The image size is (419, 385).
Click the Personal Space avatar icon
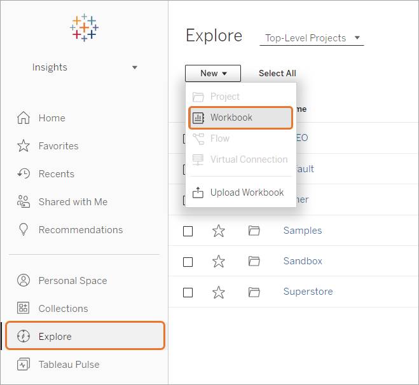[x=24, y=280]
